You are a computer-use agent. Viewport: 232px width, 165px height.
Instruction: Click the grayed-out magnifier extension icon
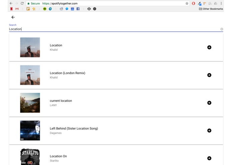pos(210,3)
